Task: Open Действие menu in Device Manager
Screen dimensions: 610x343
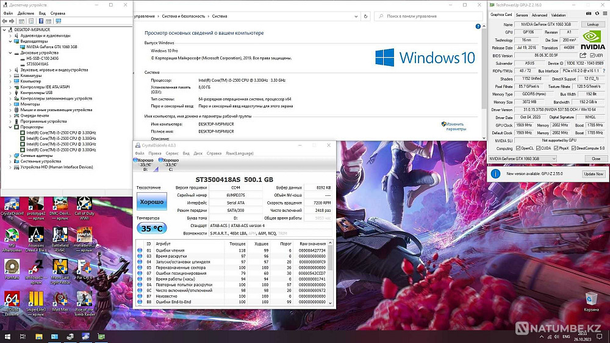Action: tap(26, 13)
